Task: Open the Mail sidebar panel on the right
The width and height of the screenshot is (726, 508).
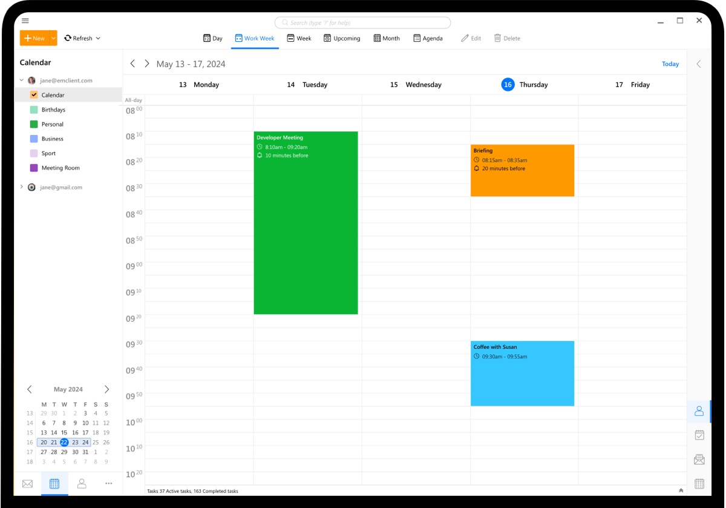Action: point(699,459)
